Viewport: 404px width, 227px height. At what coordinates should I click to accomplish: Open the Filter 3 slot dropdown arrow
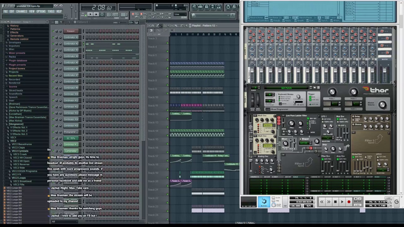354,133
